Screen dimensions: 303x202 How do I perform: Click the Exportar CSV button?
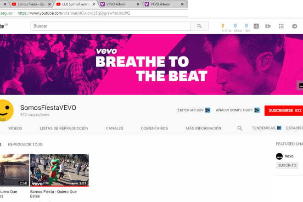[x=191, y=110]
